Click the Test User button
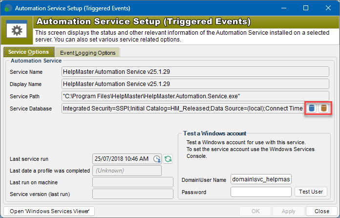The width and height of the screenshot is (340, 218). point(311,192)
